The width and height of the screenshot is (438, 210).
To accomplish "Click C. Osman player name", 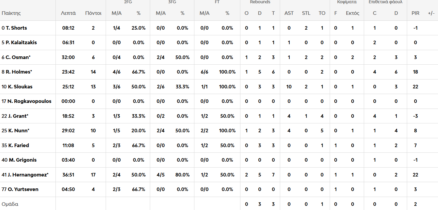I will (x=18, y=57).
